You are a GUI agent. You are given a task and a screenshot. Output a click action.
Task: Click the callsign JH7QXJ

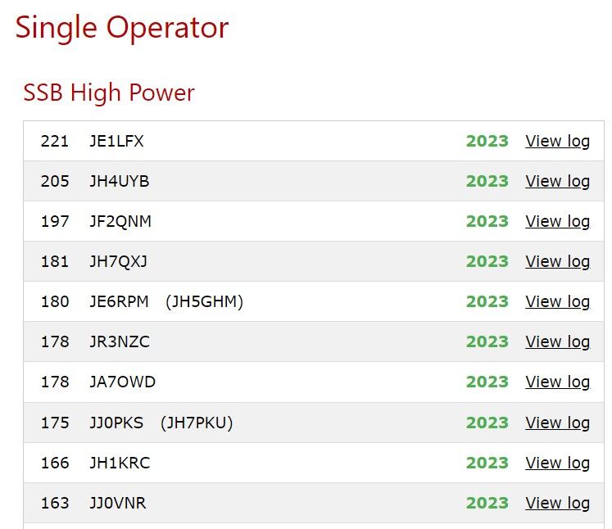pyautogui.click(x=118, y=262)
